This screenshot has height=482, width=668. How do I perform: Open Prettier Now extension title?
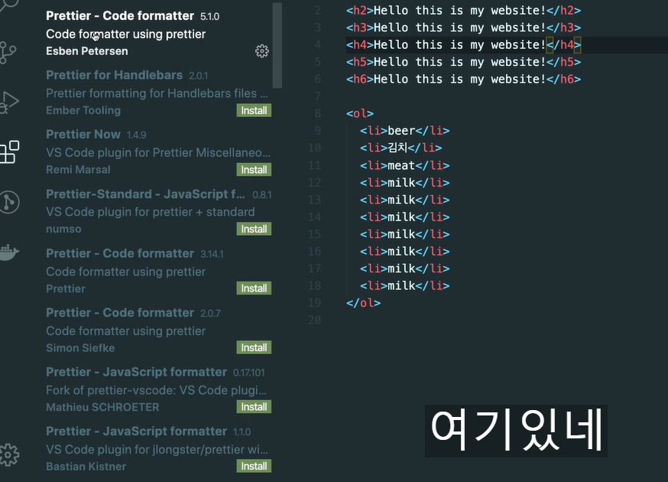[83, 135]
